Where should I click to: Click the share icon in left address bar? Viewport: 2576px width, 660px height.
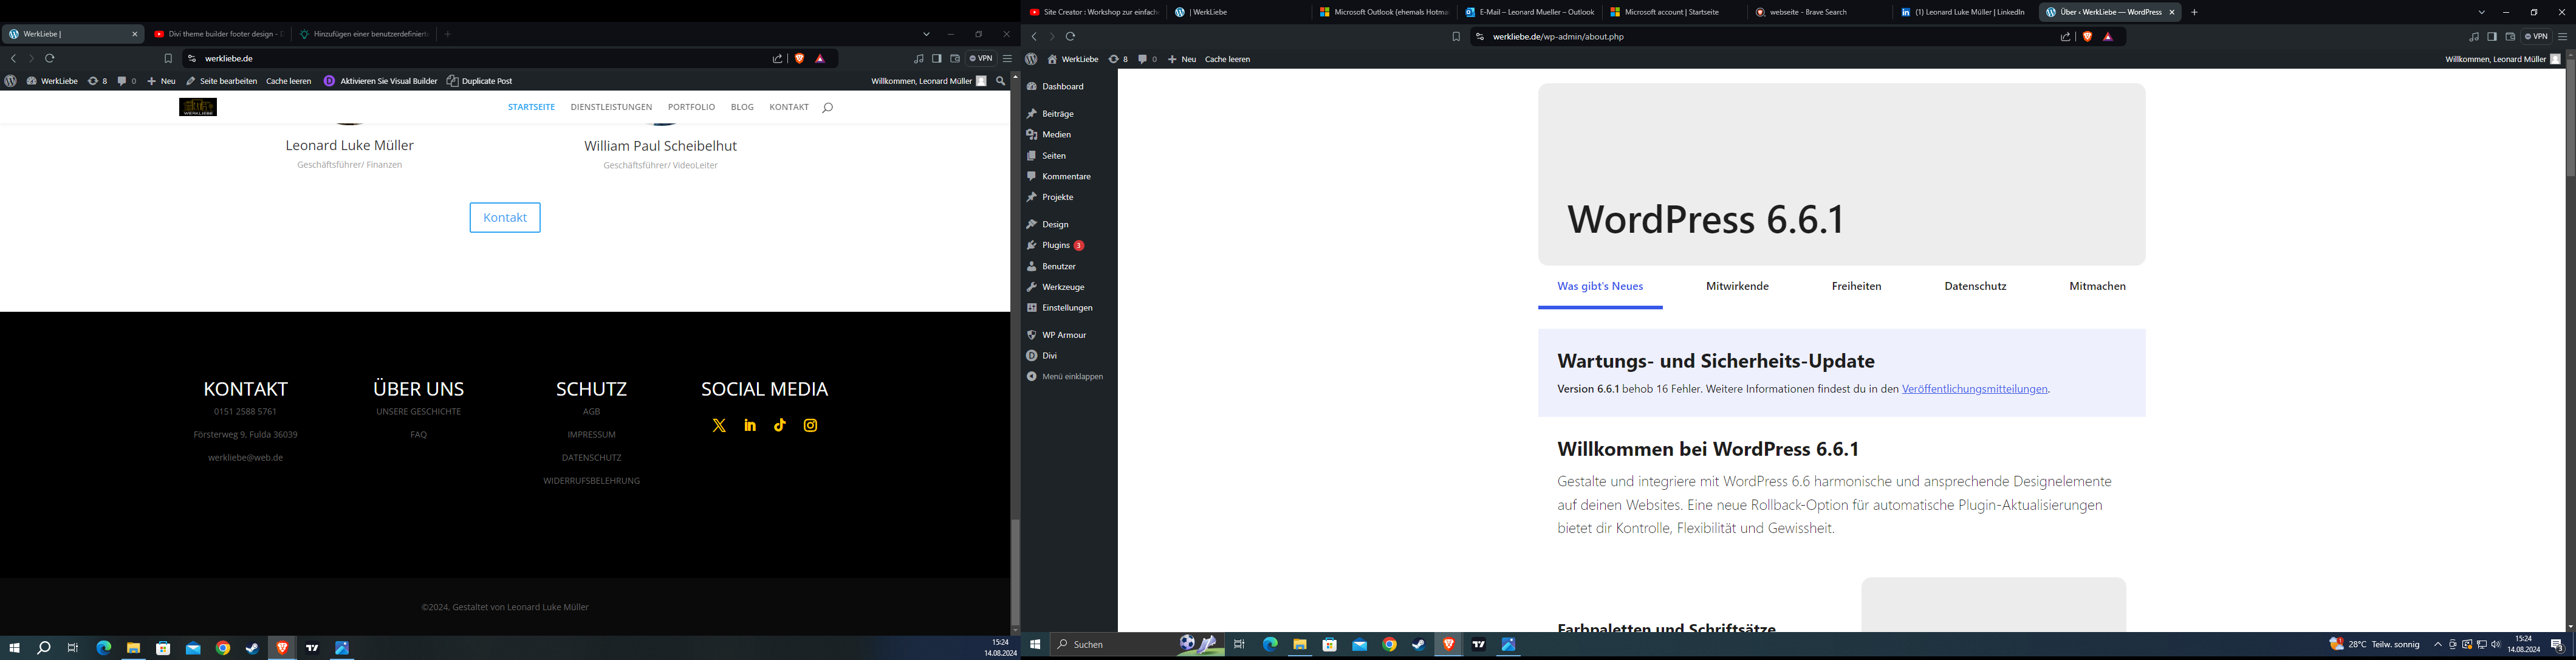[777, 59]
